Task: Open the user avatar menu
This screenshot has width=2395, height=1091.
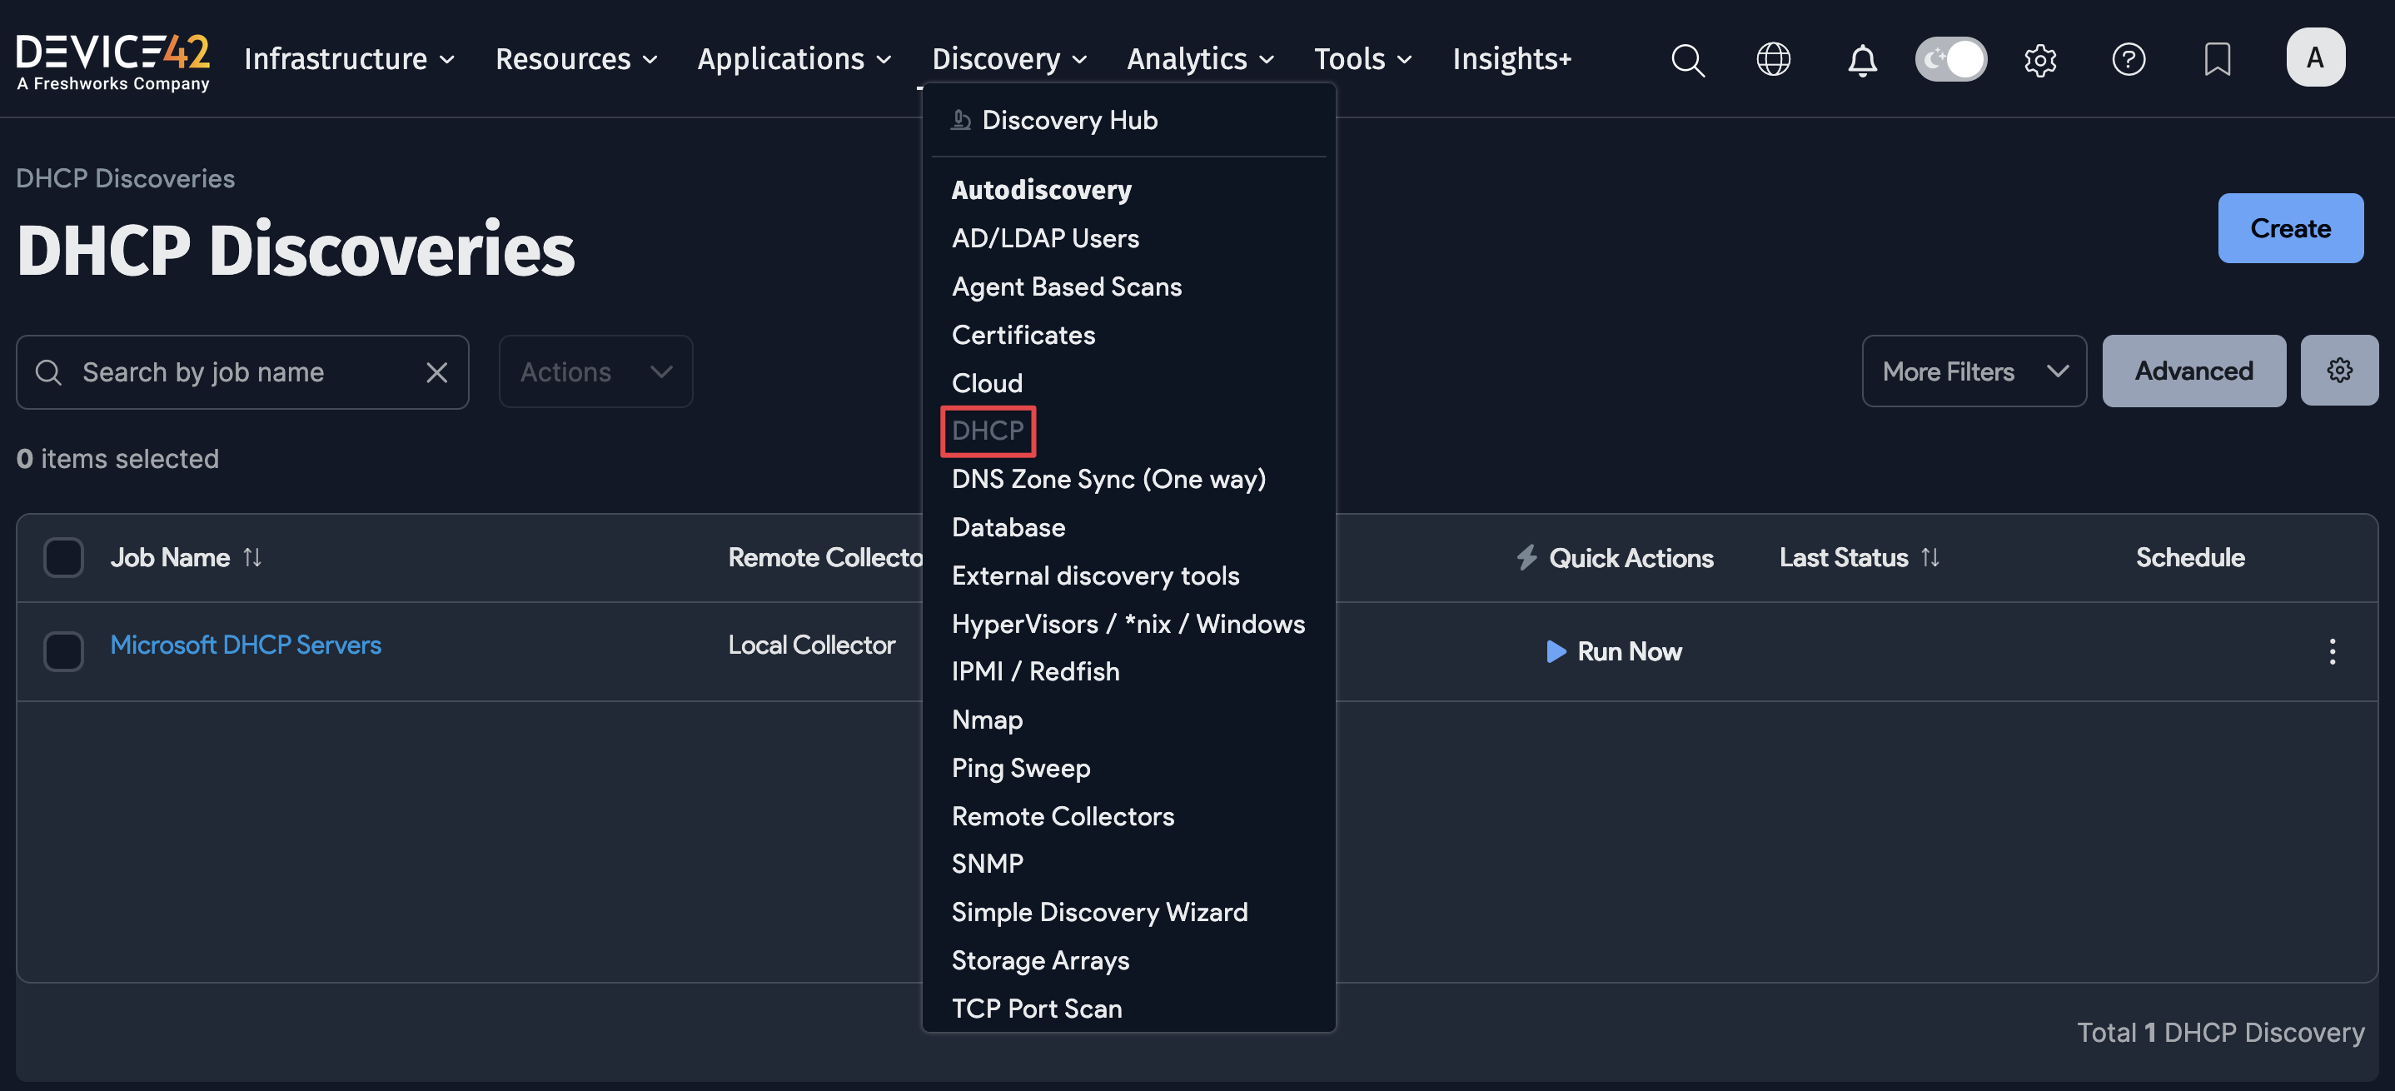Action: pyautogui.click(x=2316, y=57)
